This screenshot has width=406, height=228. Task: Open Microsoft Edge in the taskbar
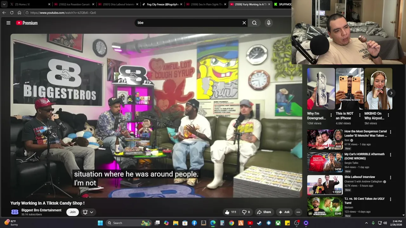[x=213, y=223]
